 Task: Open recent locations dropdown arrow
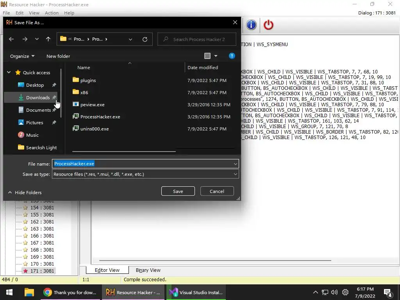[x=37, y=39]
